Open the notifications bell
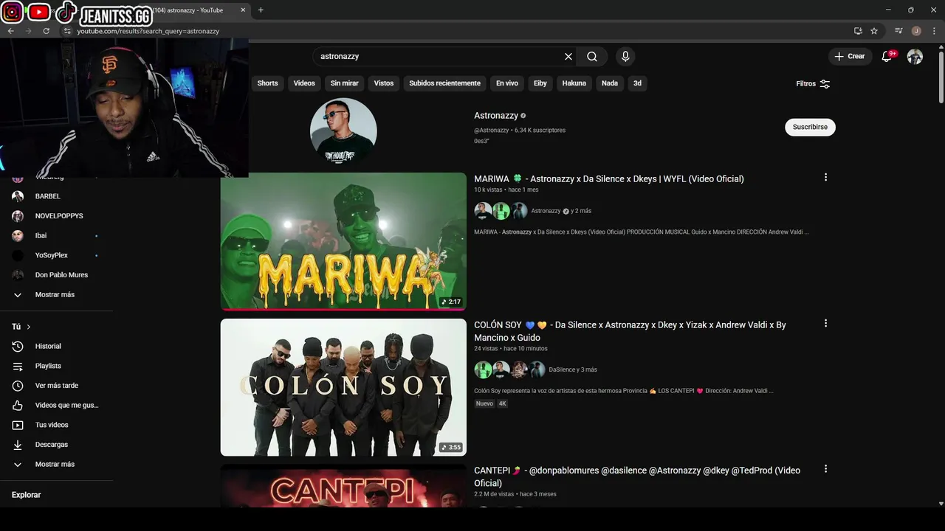This screenshot has height=531, width=945. pos(887,57)
